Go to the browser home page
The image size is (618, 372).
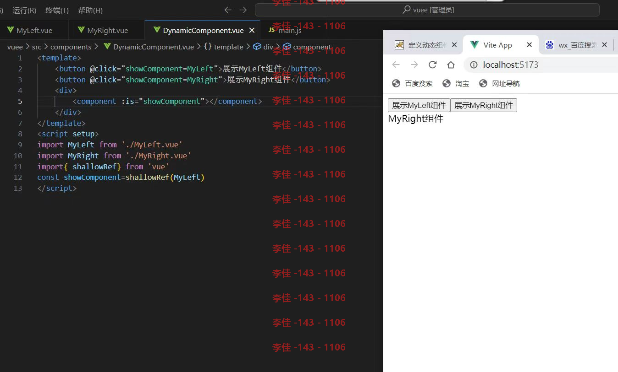click(451, 65)
